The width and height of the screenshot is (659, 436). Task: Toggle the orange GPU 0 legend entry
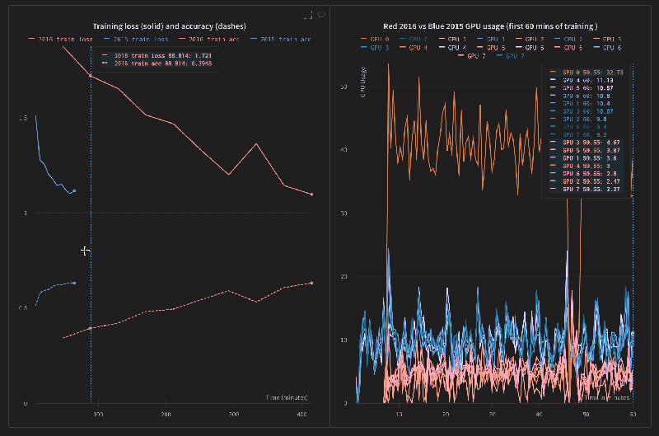pos(376,39)
